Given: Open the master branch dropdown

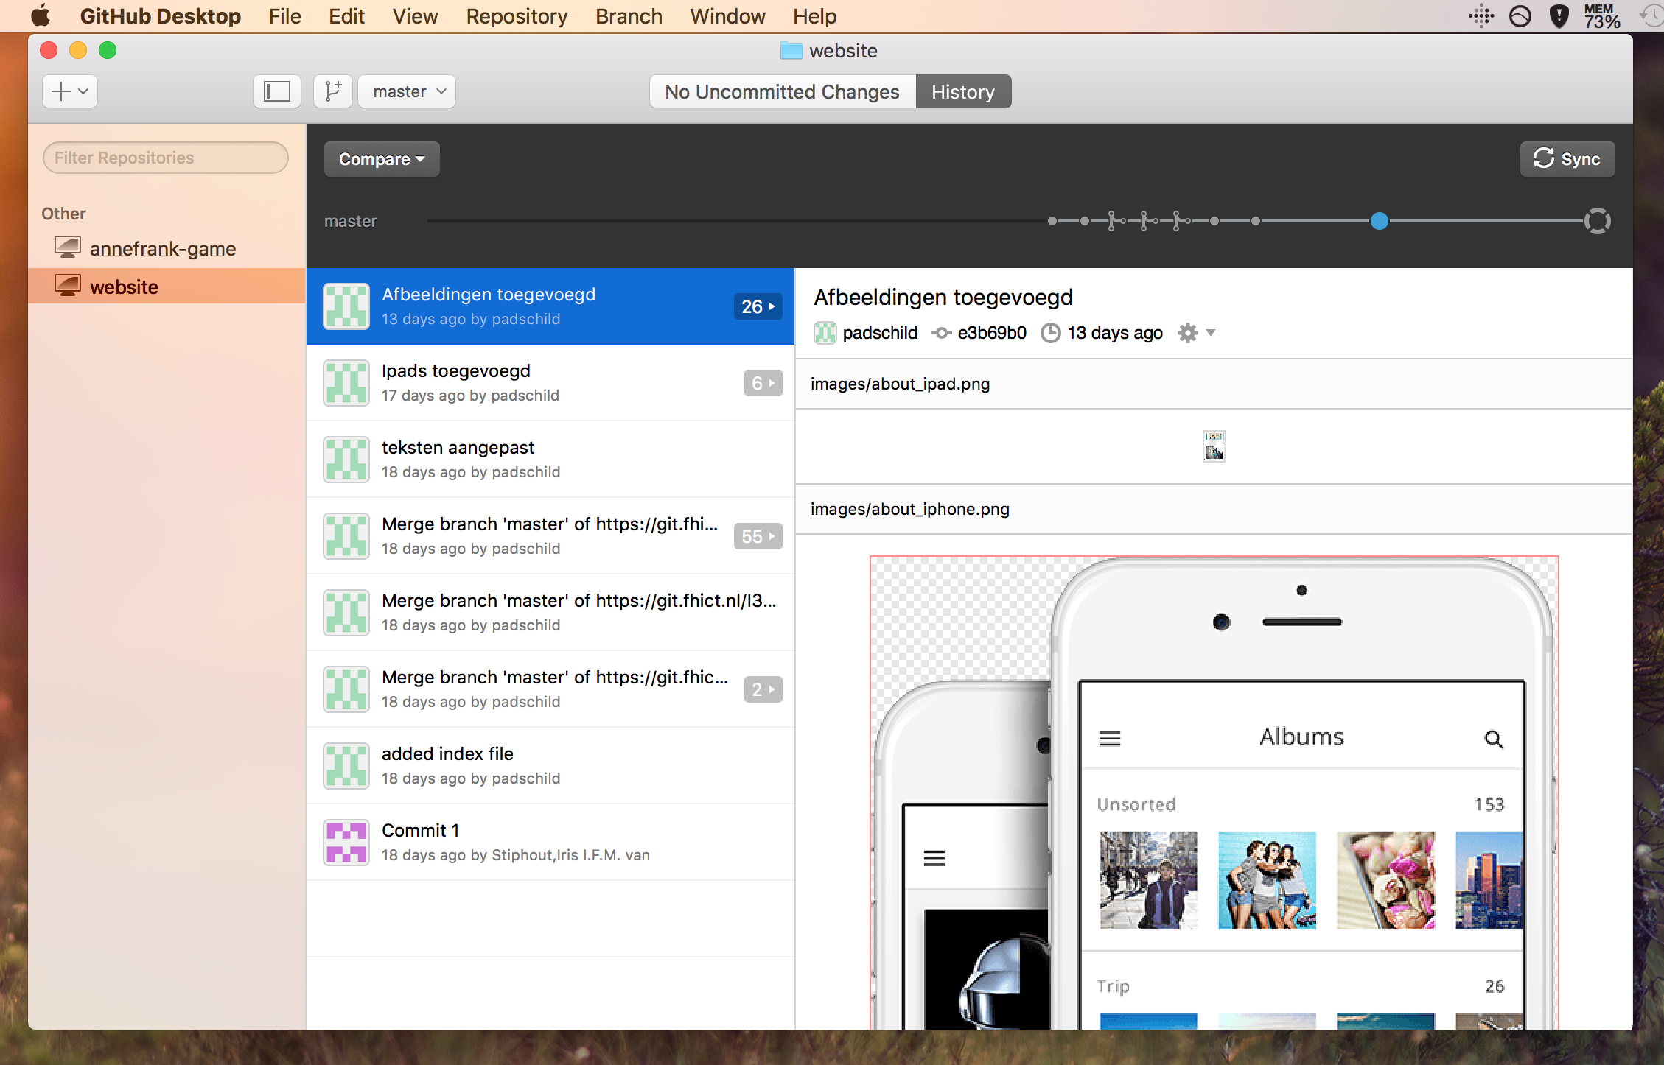Looking at the screenshot, I should (x=407, y=91).
